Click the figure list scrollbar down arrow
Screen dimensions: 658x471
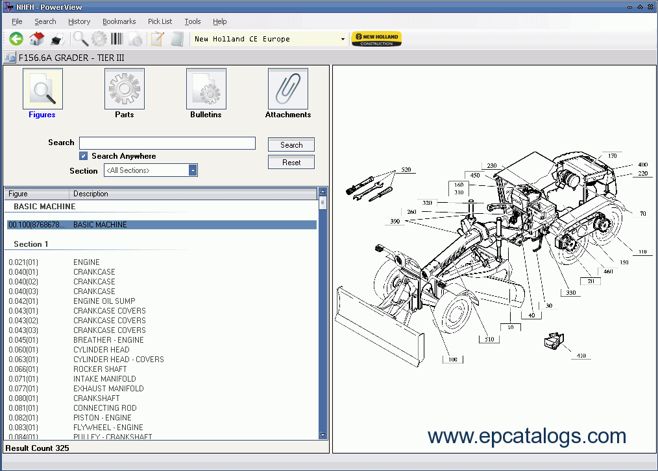[323, 435]
